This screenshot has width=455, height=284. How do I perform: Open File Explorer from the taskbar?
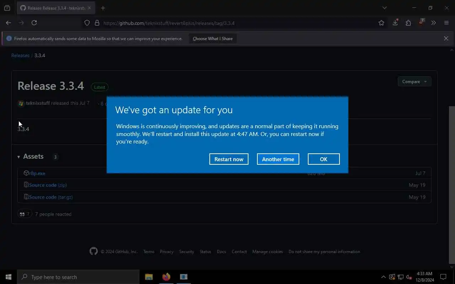[149, 277]
